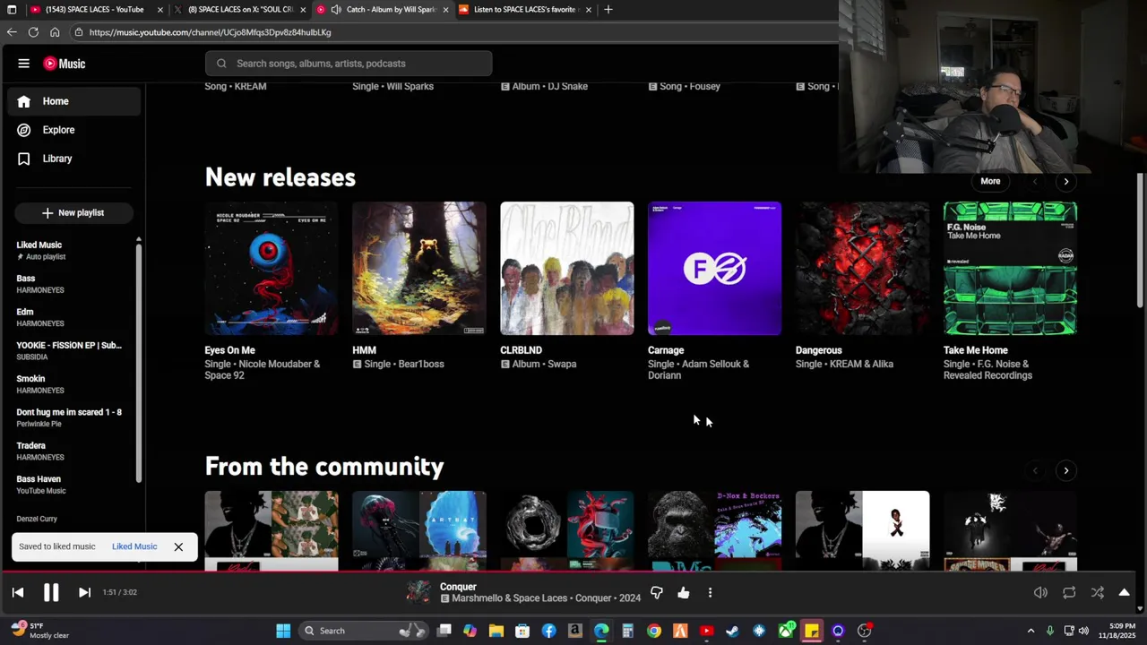Show next New releases items
The width and height of the screenshot is (1147, 645).
[x=1066, y=182]
